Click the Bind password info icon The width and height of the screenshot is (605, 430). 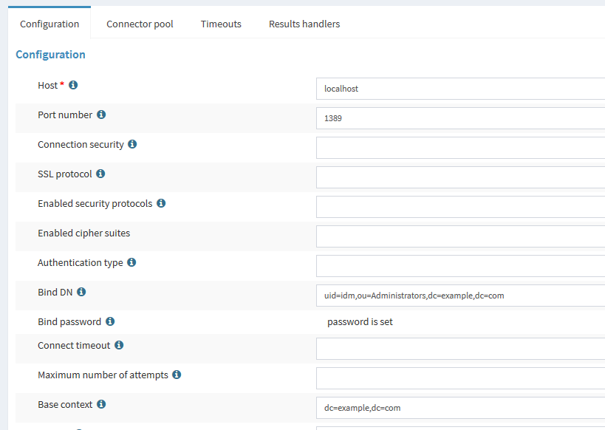tap(110, 322)
